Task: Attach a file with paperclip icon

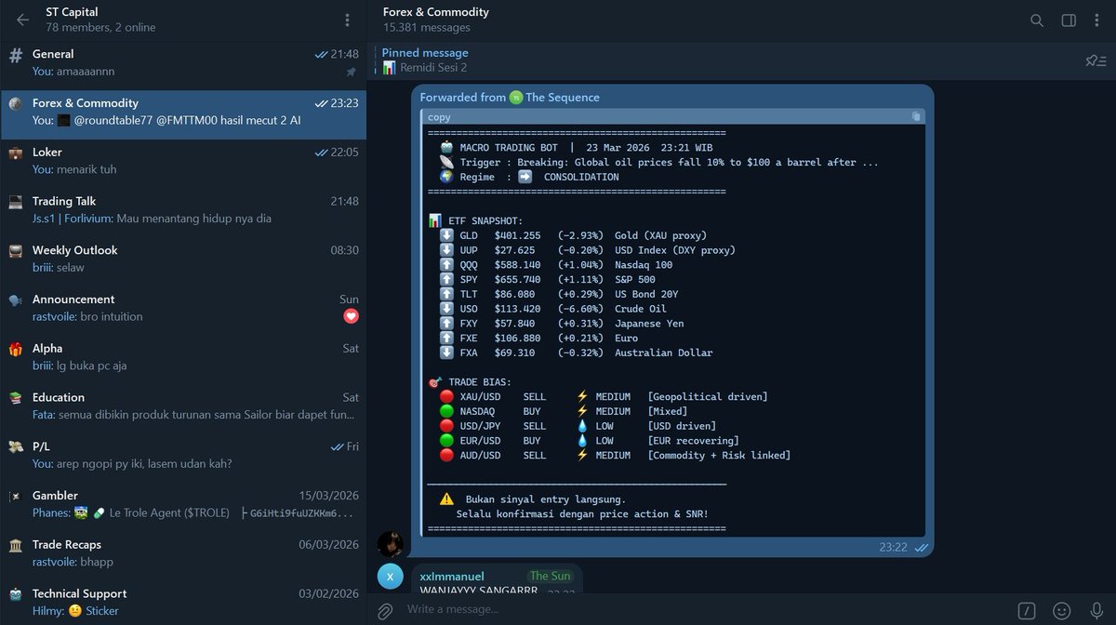Action: [x=383, y=611]
